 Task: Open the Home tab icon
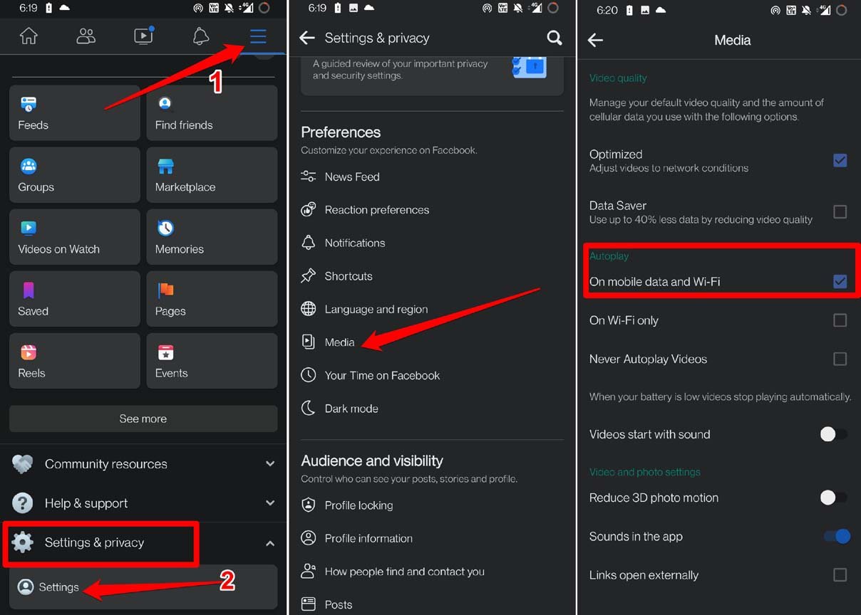click(29, 36)
